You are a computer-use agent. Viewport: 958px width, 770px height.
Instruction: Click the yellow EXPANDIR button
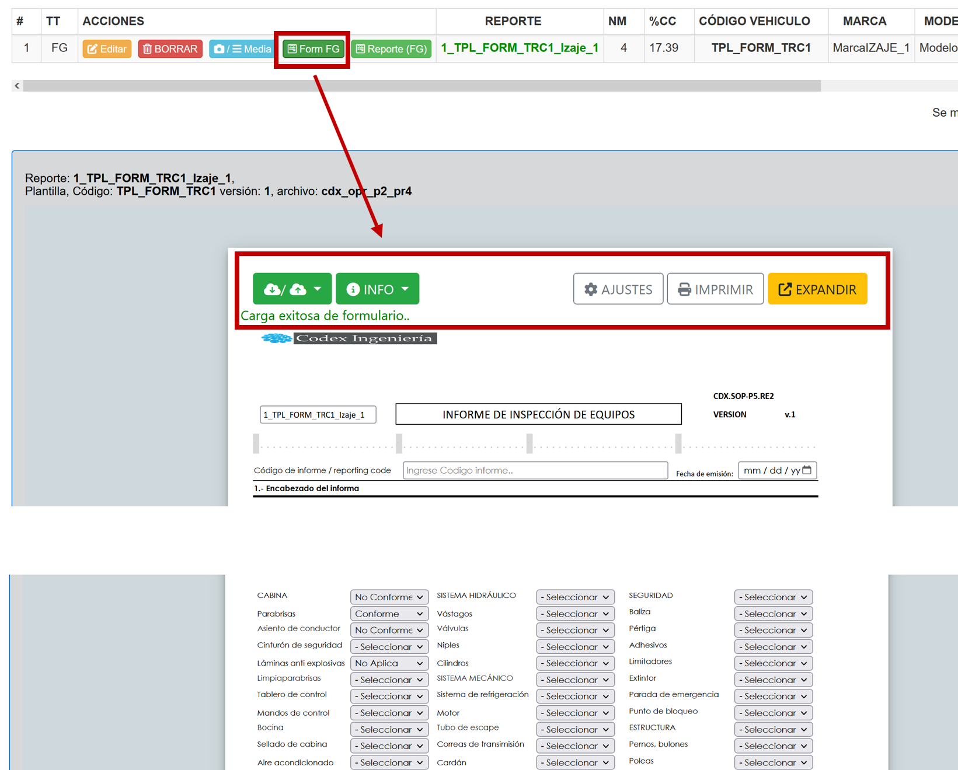pos(817,289)
